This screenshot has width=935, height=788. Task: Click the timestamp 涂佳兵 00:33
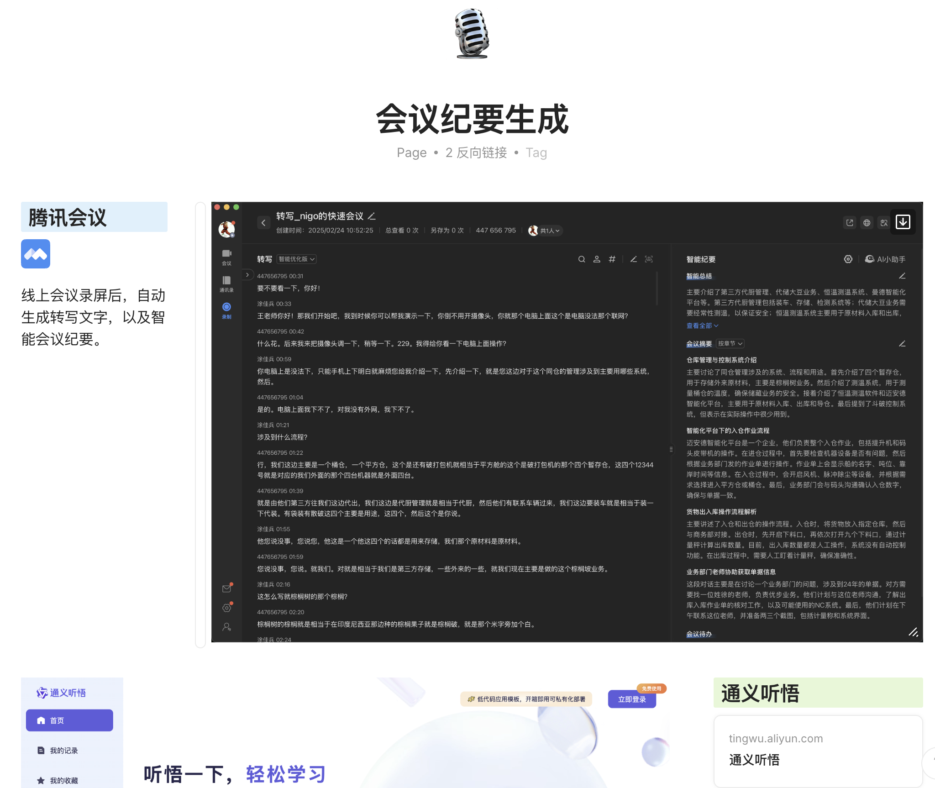pos(274,304)
